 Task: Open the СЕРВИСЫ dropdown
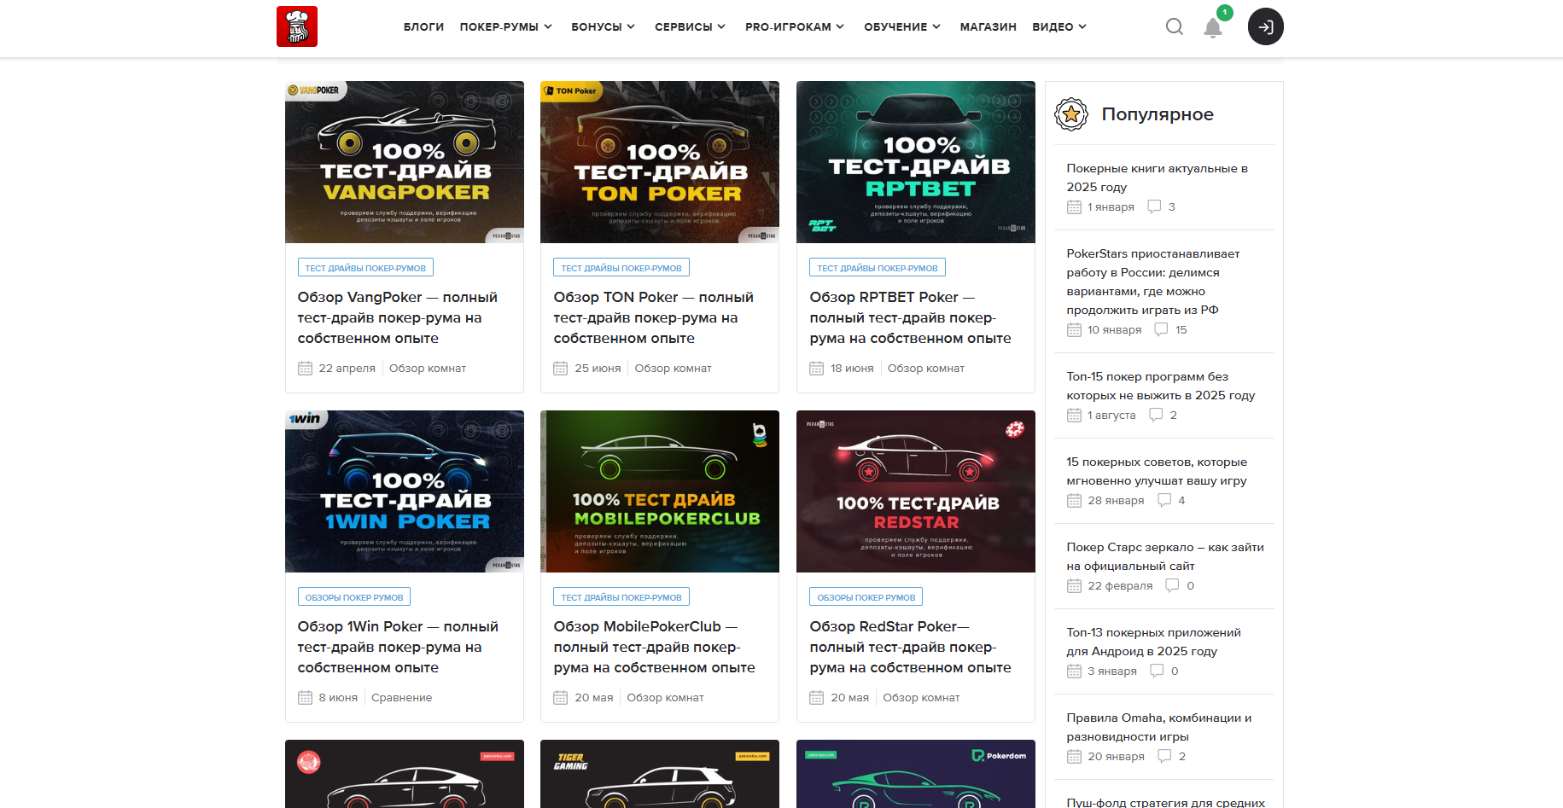pyautogui.click(x=690, y=26)
